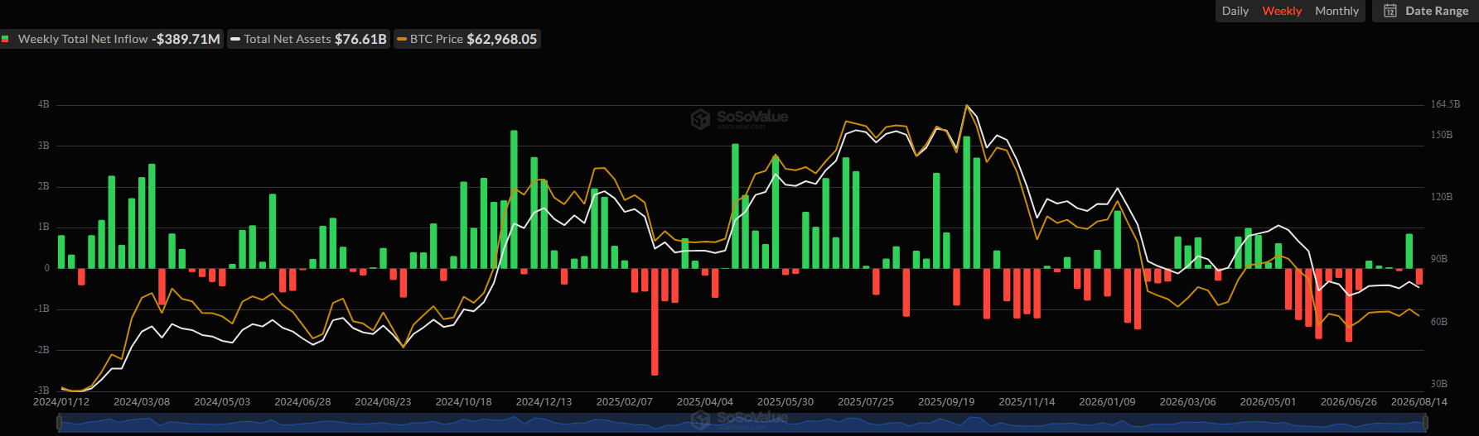The image size is (1479, 436).
Task: Toggle Weekly Total Net Inflow series
Action: 112,39
